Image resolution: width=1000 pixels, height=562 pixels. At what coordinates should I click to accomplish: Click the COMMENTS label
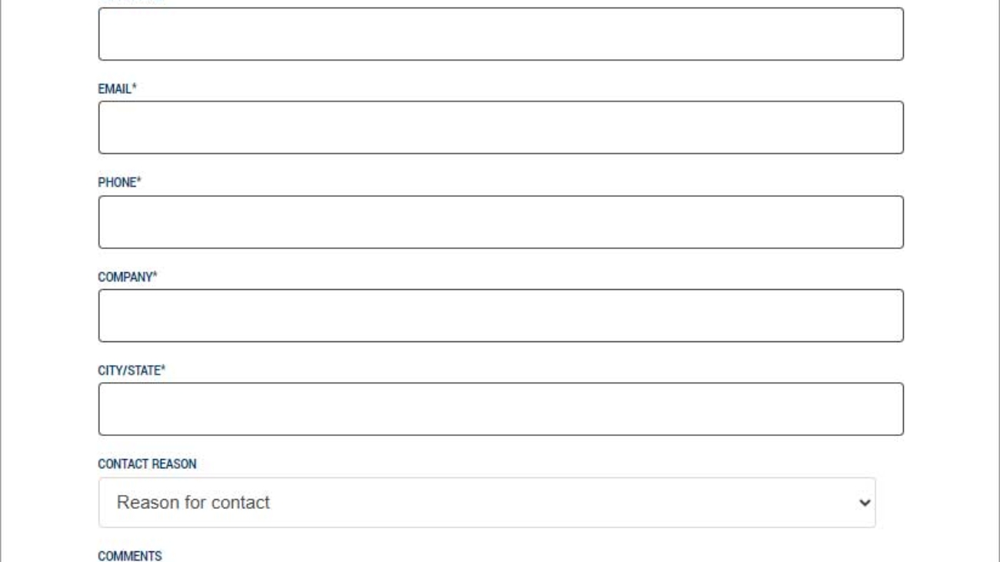coord(130,556)
